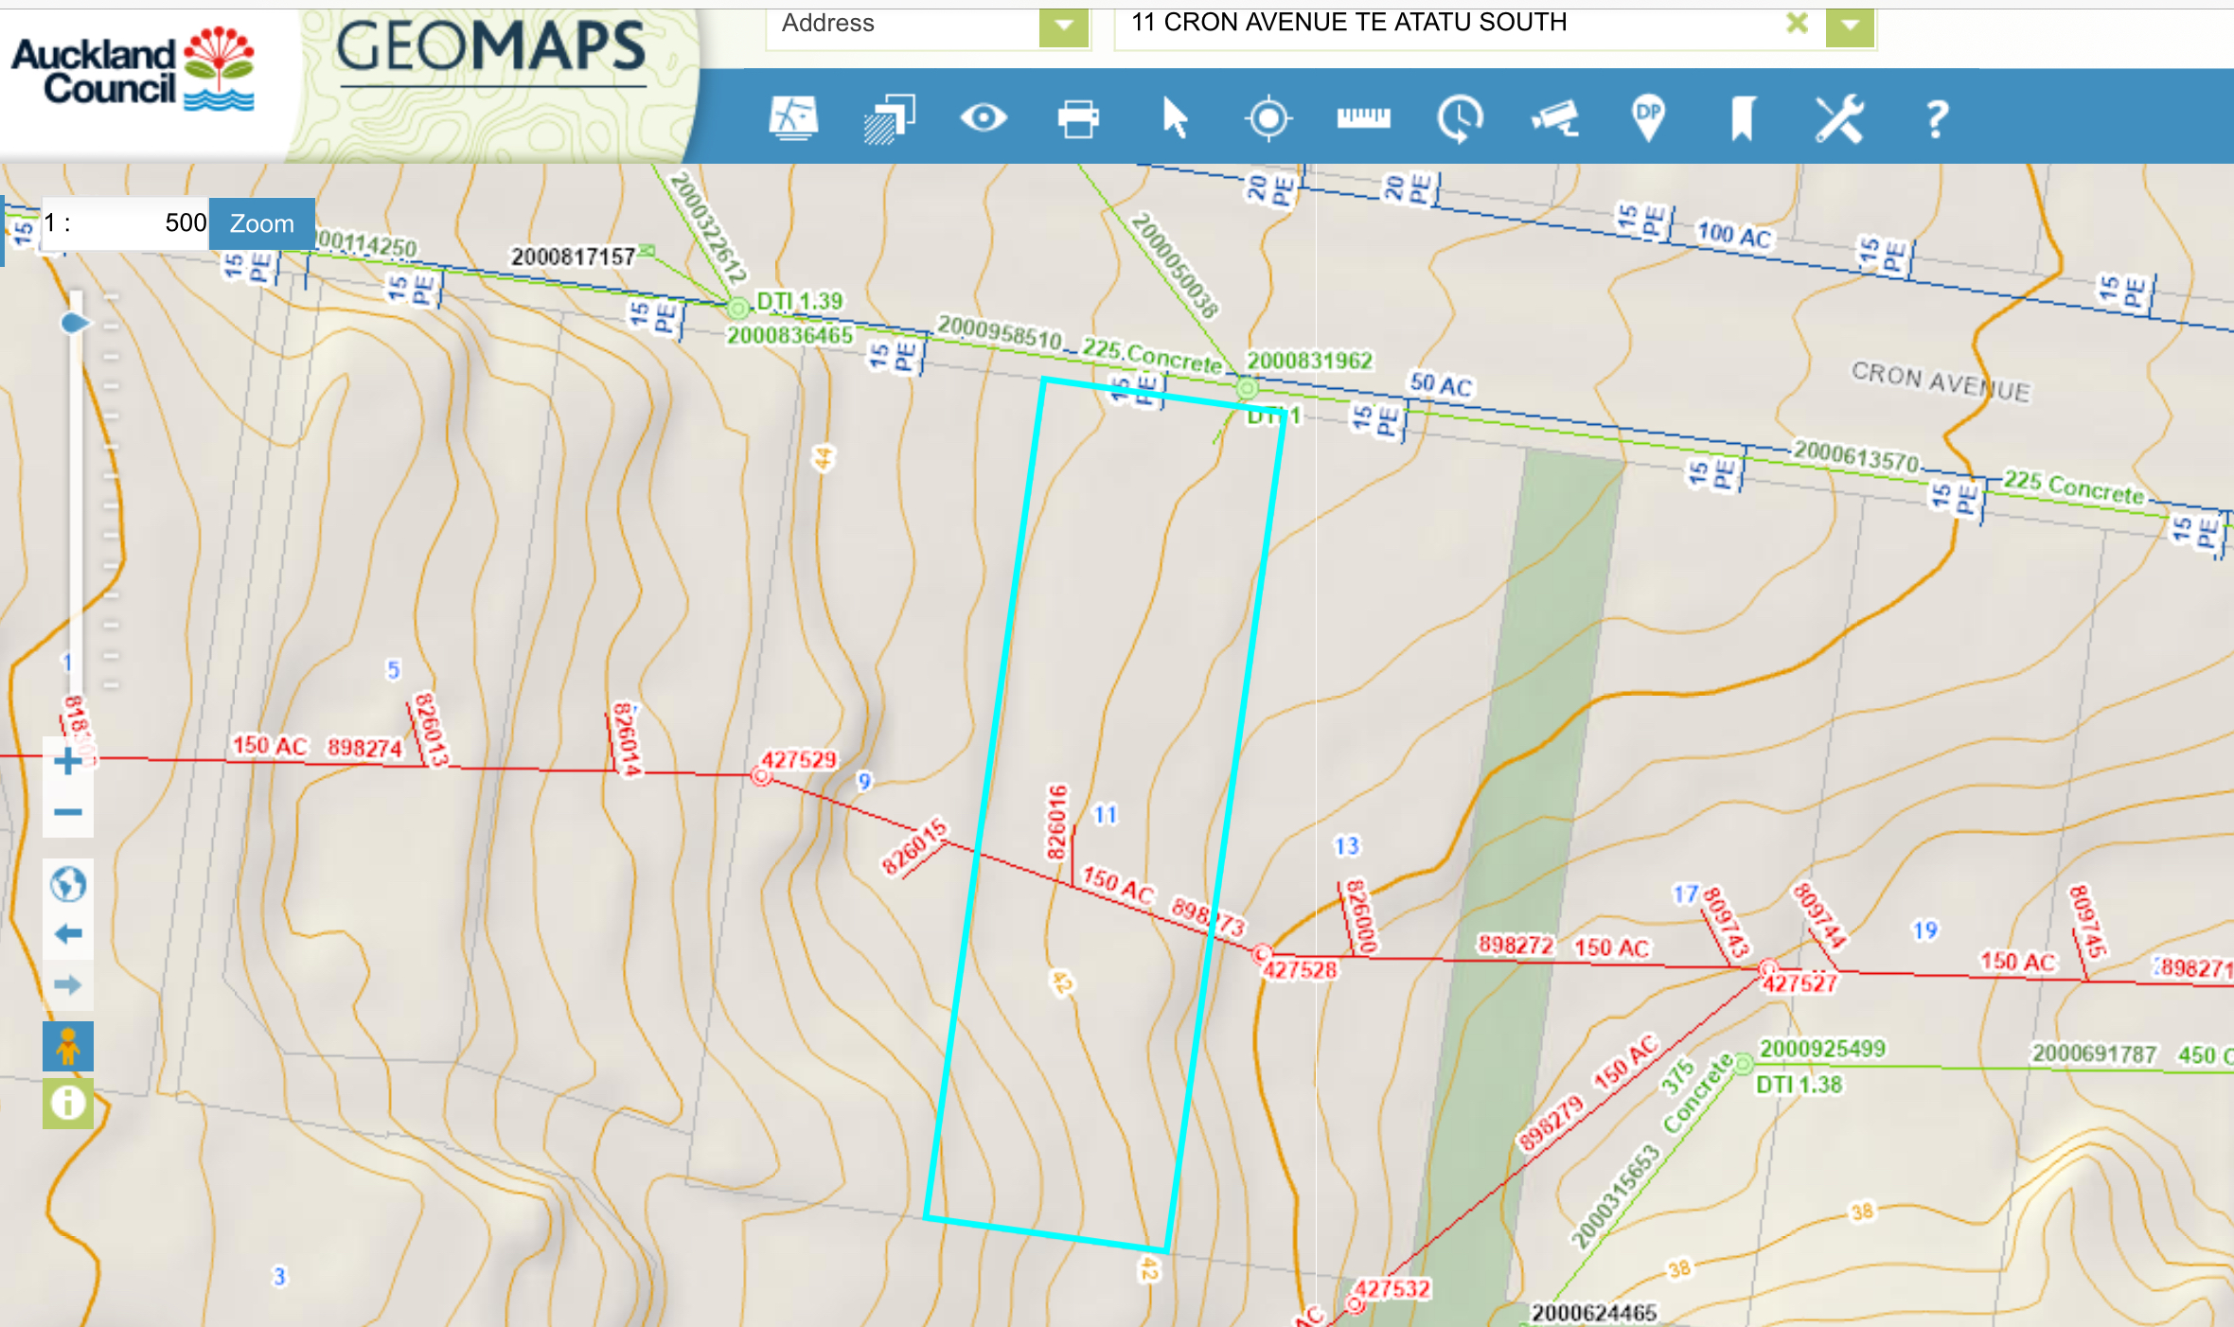Open the DP district plan marker

[1648, 118]
